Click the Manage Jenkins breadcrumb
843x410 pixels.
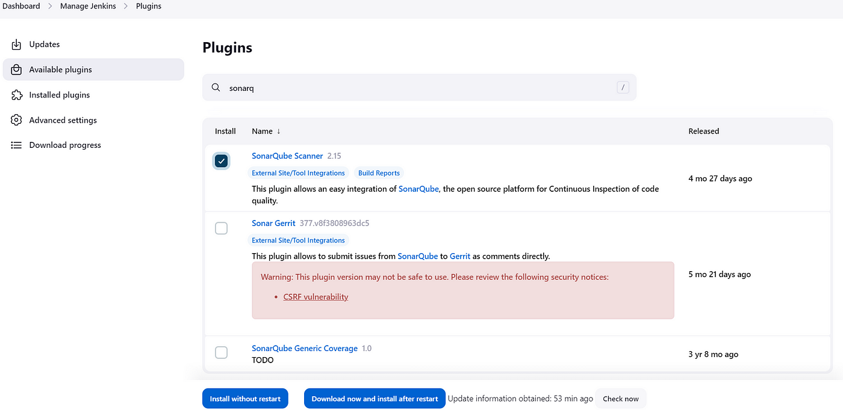pos(88,6)
